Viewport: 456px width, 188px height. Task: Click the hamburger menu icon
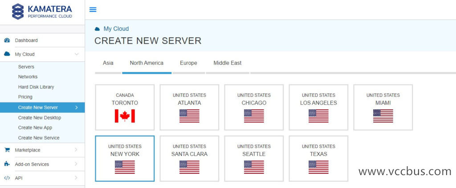[93, 9]
